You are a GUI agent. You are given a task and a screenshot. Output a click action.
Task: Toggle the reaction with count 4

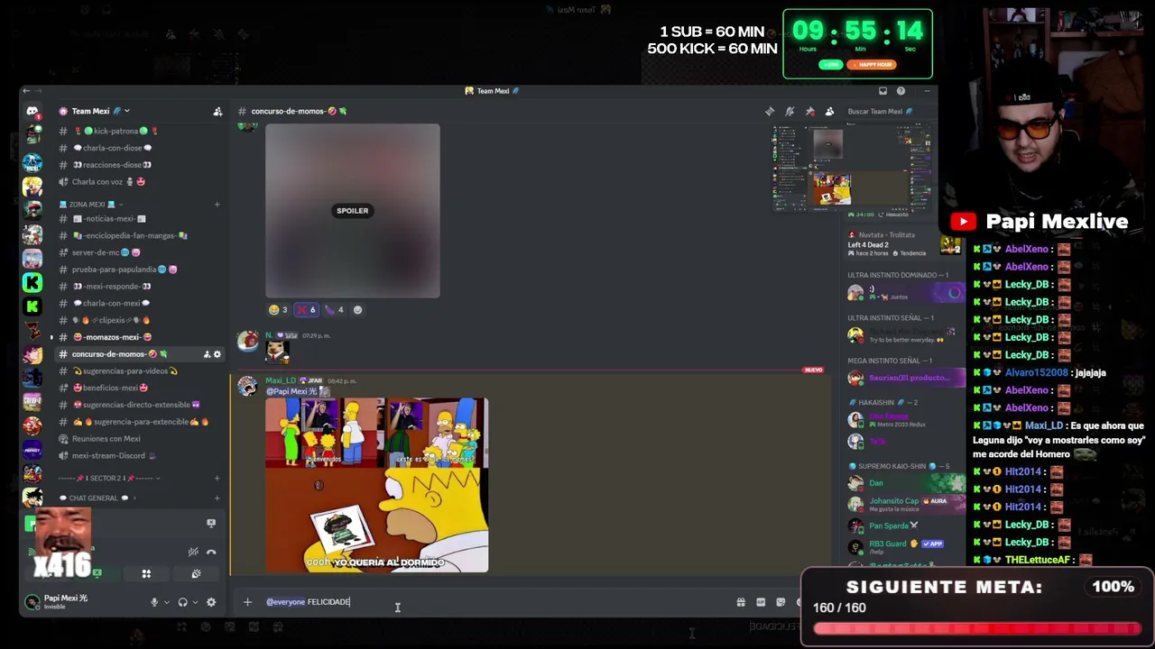tap(335, 310)
